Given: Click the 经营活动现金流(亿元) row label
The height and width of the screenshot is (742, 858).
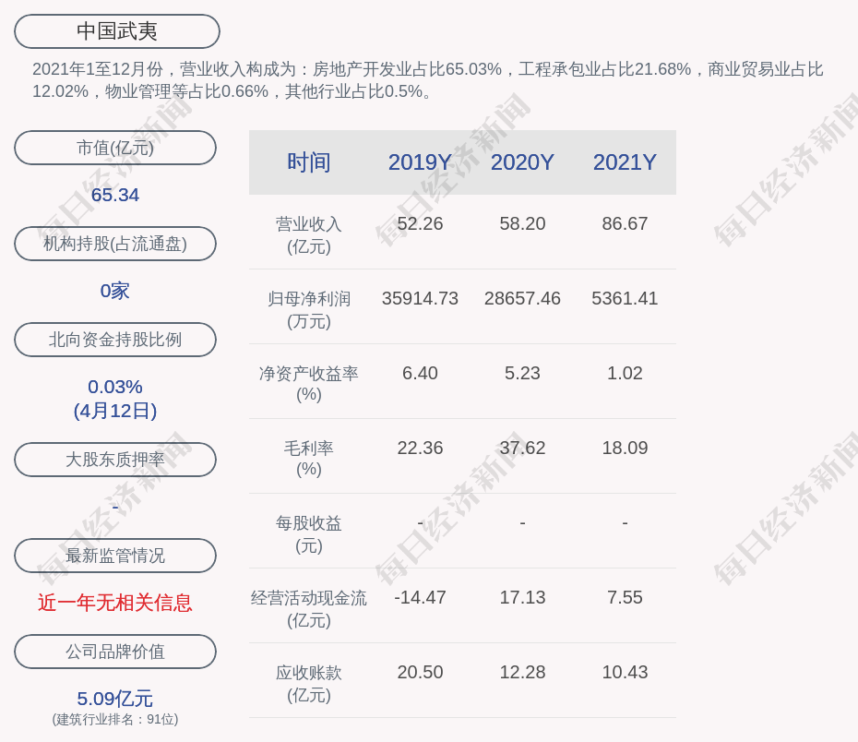Looking at the screenshot, I should pyautogui.click(x=309, y=608).
